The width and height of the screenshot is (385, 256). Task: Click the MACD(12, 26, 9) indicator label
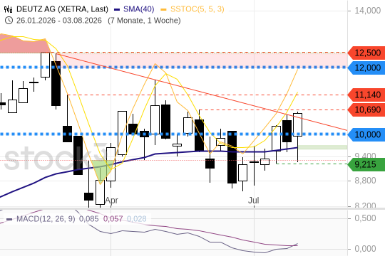[x=46, y=219]
